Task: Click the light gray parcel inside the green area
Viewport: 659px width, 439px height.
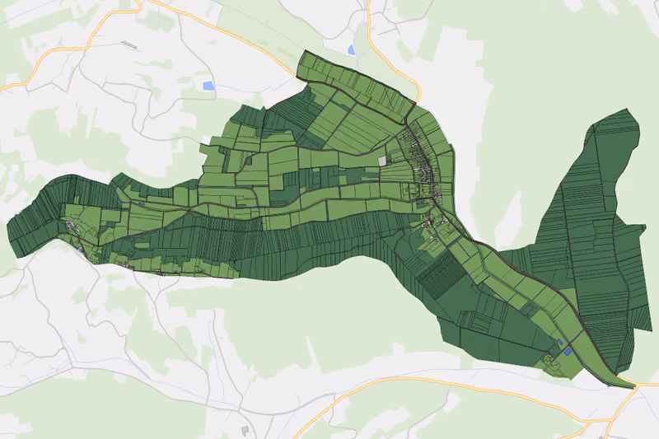Action: (382, 161)
